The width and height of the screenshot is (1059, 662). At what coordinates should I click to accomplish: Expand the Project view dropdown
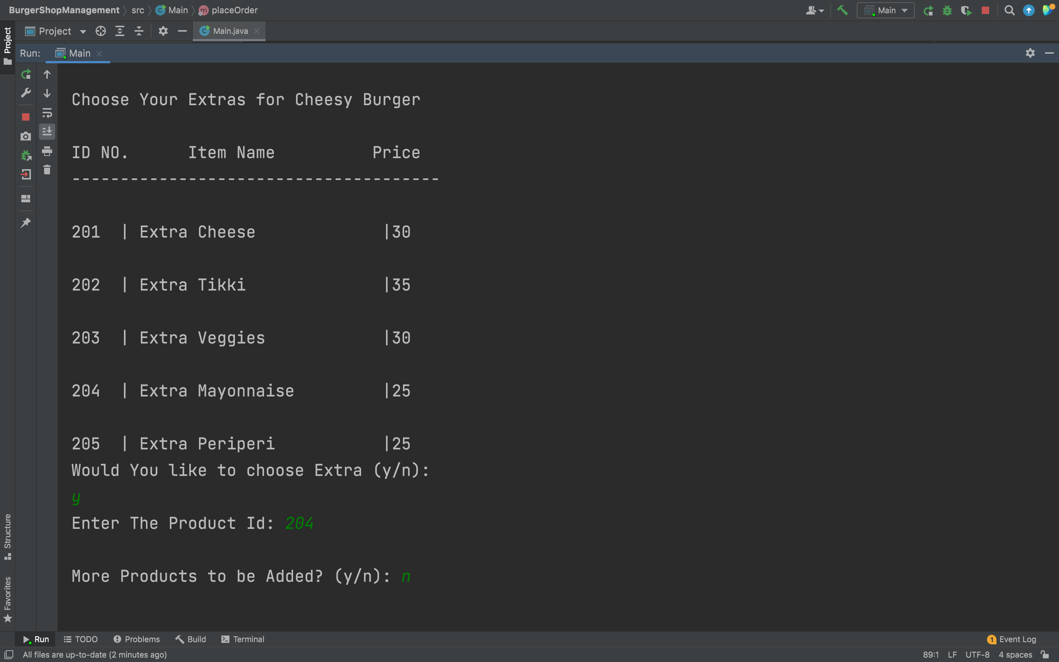(83, 31)
